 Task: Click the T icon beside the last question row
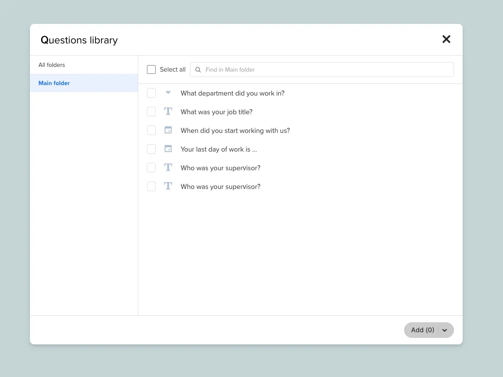coord(168,186)
